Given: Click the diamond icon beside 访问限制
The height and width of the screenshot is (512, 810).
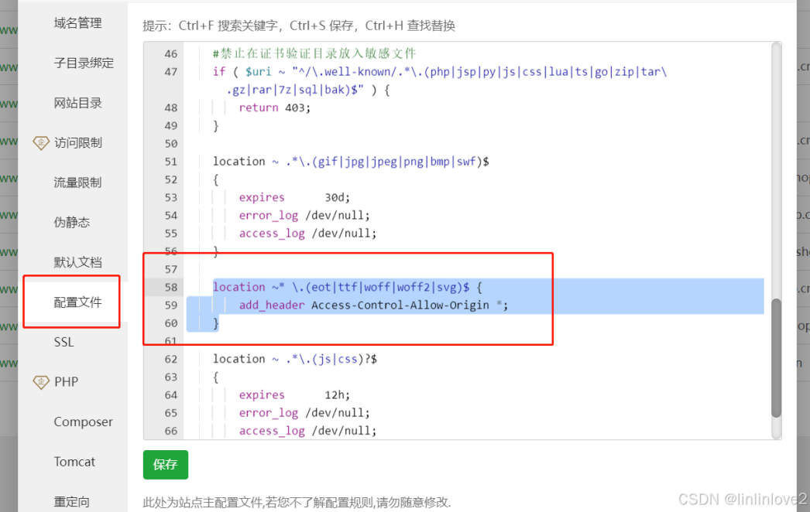Looking at the screenshot, I should [41, 142].
